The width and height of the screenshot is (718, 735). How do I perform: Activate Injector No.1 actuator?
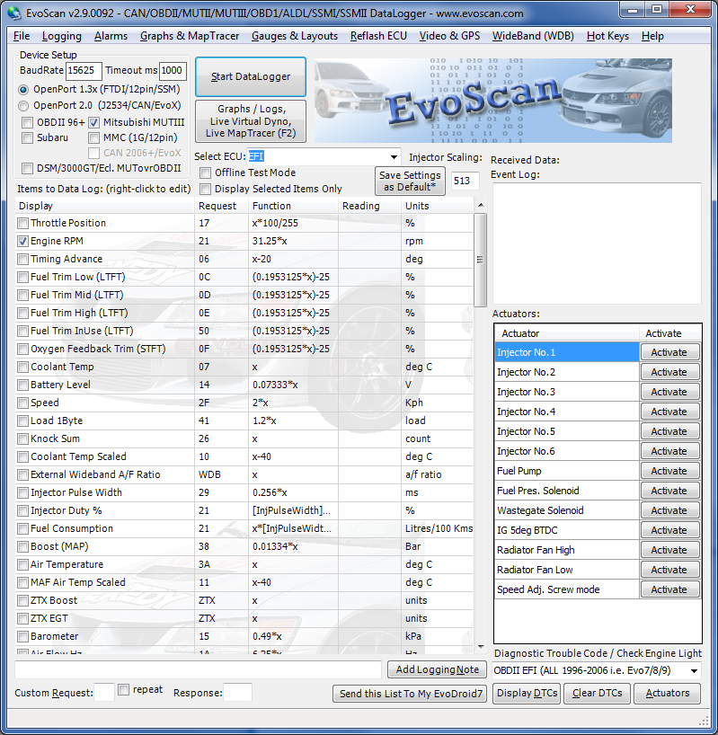669,352
